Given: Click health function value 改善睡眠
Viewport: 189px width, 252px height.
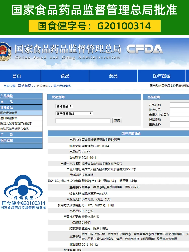Looking at the screenshot, I should (88, 175).
